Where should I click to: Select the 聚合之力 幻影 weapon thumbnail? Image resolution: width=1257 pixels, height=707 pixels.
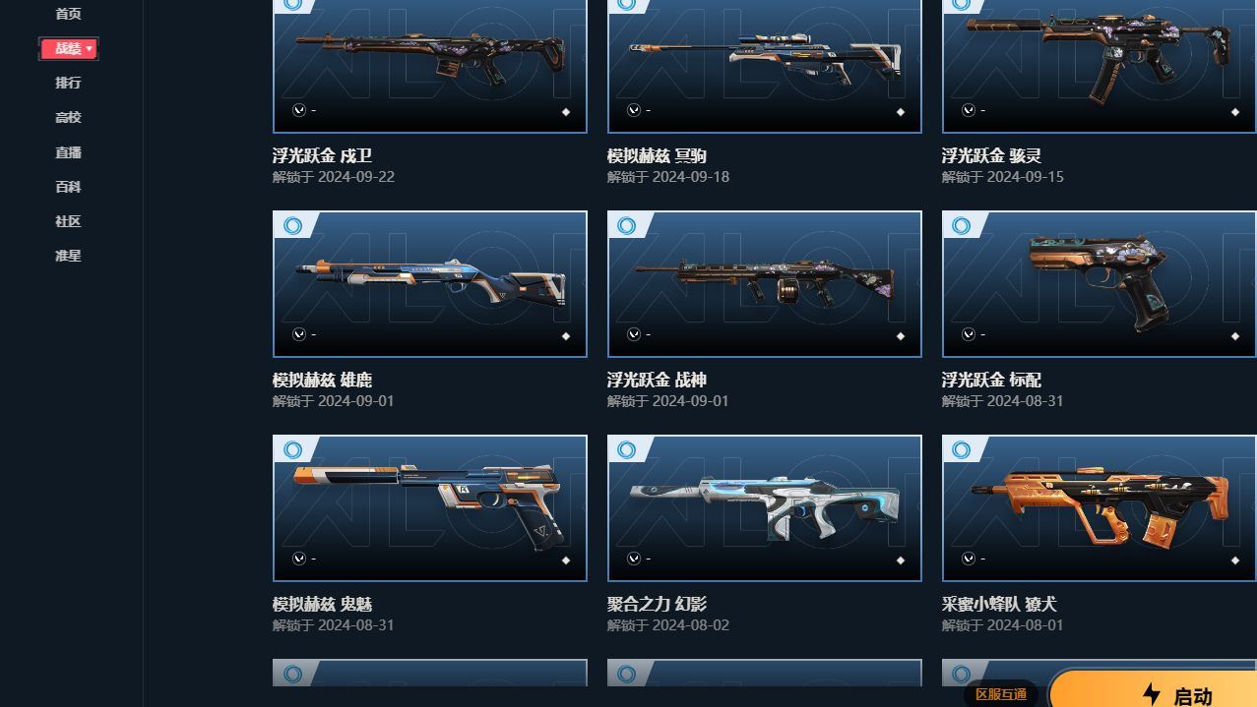tap(765, 508)
